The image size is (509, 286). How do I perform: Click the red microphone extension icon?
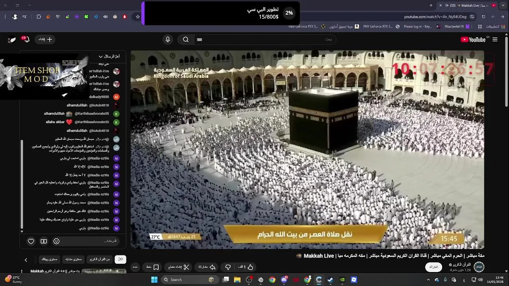124,17
